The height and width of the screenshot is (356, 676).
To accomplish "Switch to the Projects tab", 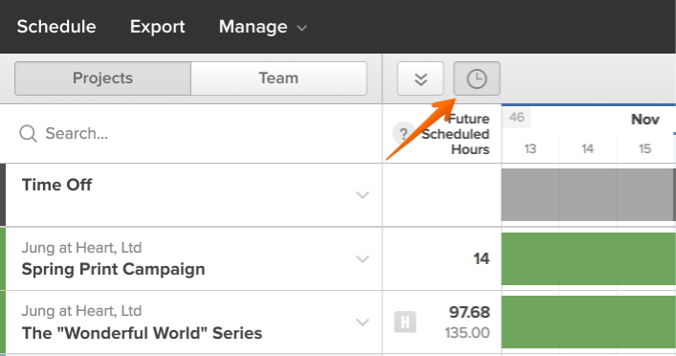I will pos(102,78).
